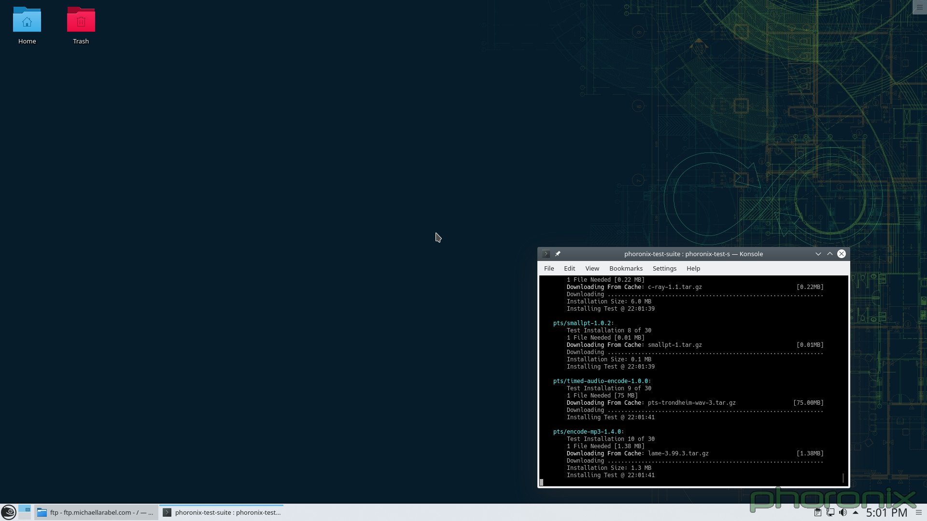Toggle the pin window on all desktops
The image size is (927, 521).
click(x=558, y=254)
